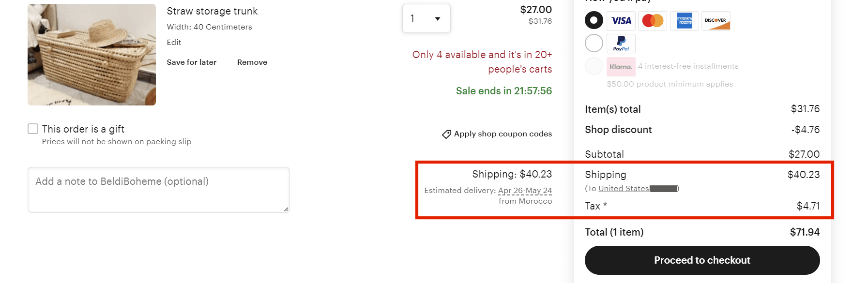The height and width of the screenshot is (283, 853).
Task: Check the 'This order is a gift' box
Action: click(32, 128)
